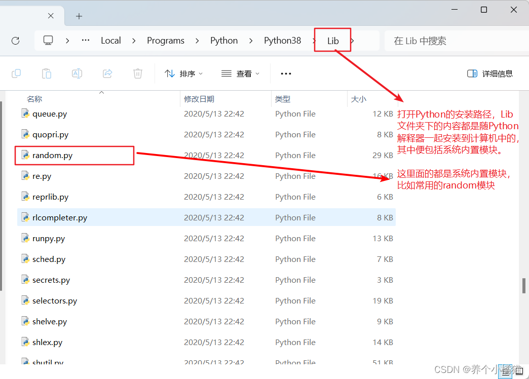This screenshot has height=379, width=529.
Task: Sort by the 大小 column header
Action: (x=359, y=99)
